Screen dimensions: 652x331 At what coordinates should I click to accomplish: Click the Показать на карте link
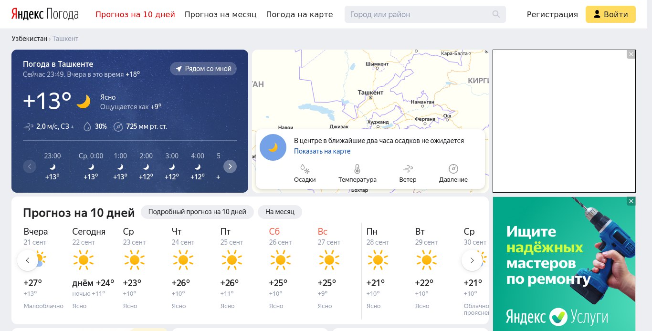point(322,151)
